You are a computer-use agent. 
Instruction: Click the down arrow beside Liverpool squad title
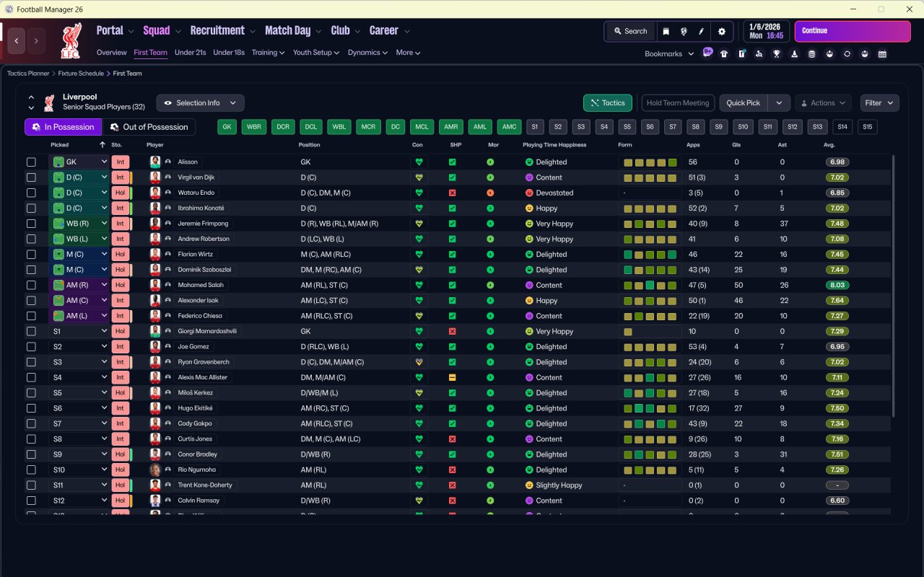pyautogui.click(x=31, y=108)
